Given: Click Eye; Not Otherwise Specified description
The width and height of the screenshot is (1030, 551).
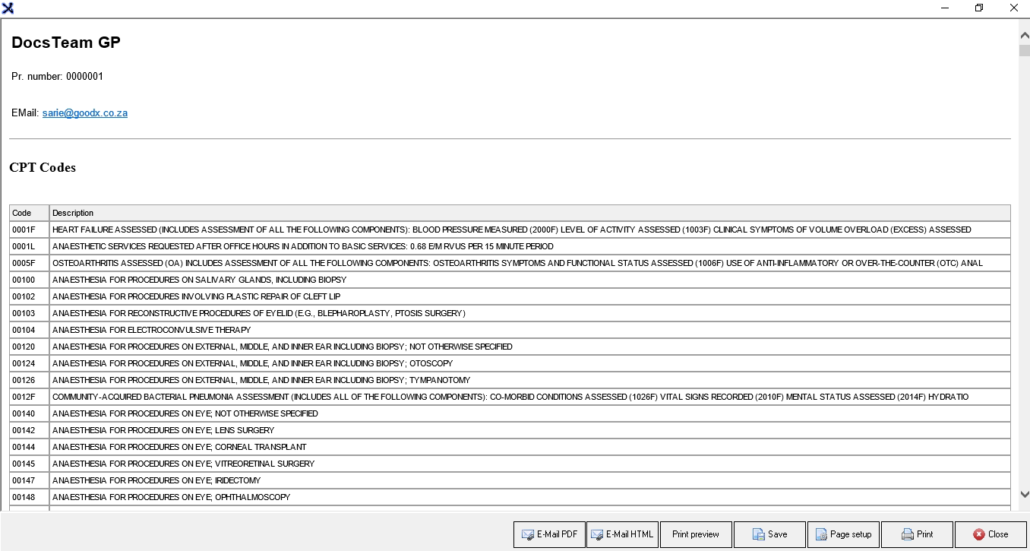Looking at the screenshot, I should click(530, 413).
